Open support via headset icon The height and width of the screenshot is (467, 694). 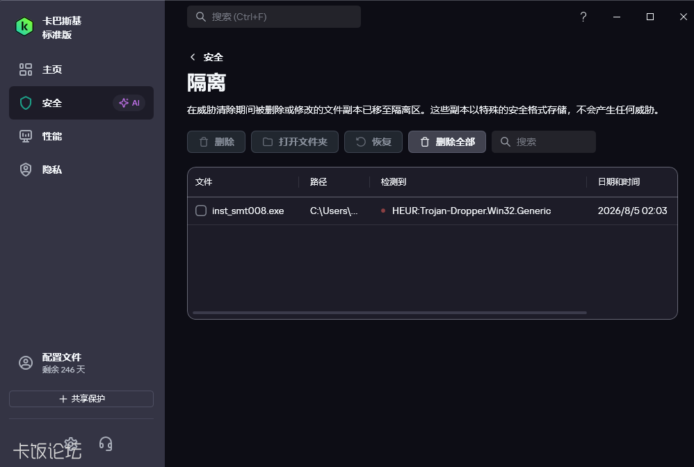coord(105,443)
